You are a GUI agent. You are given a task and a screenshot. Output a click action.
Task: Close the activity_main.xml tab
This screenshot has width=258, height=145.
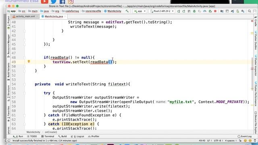click(x=37, y=17)
